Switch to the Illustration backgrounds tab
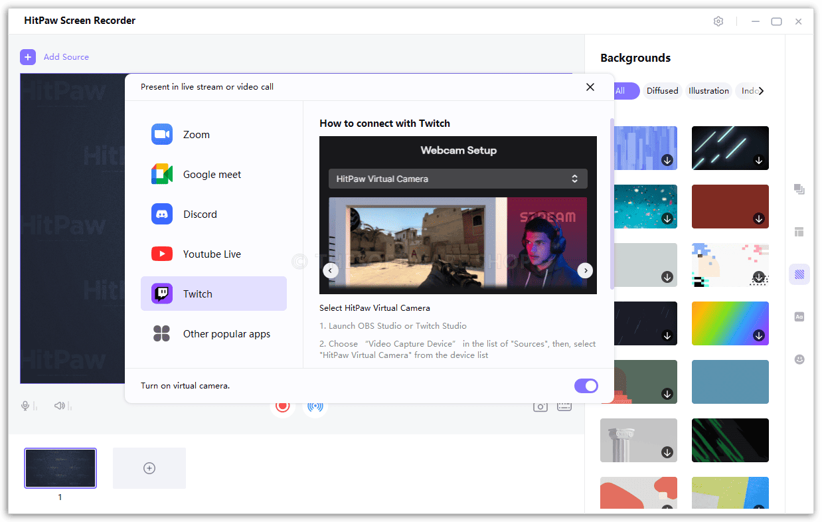This screenshot has width=822, height=522. tap(708, 91)
